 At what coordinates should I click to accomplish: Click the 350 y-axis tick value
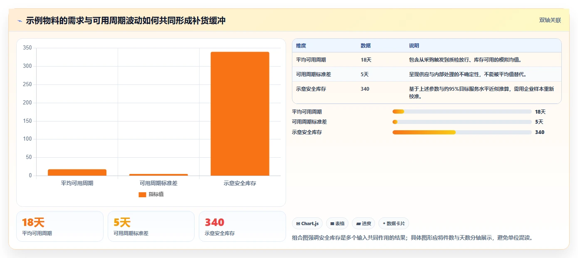(x=27, y=48)
